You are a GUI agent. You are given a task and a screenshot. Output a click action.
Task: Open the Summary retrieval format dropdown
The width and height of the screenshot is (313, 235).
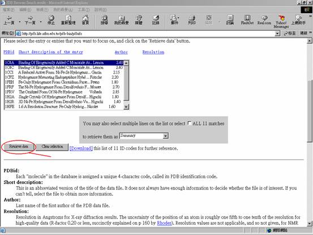click(165, 136)
